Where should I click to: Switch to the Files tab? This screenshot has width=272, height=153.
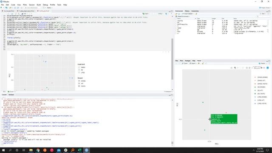tap(177, 61)
